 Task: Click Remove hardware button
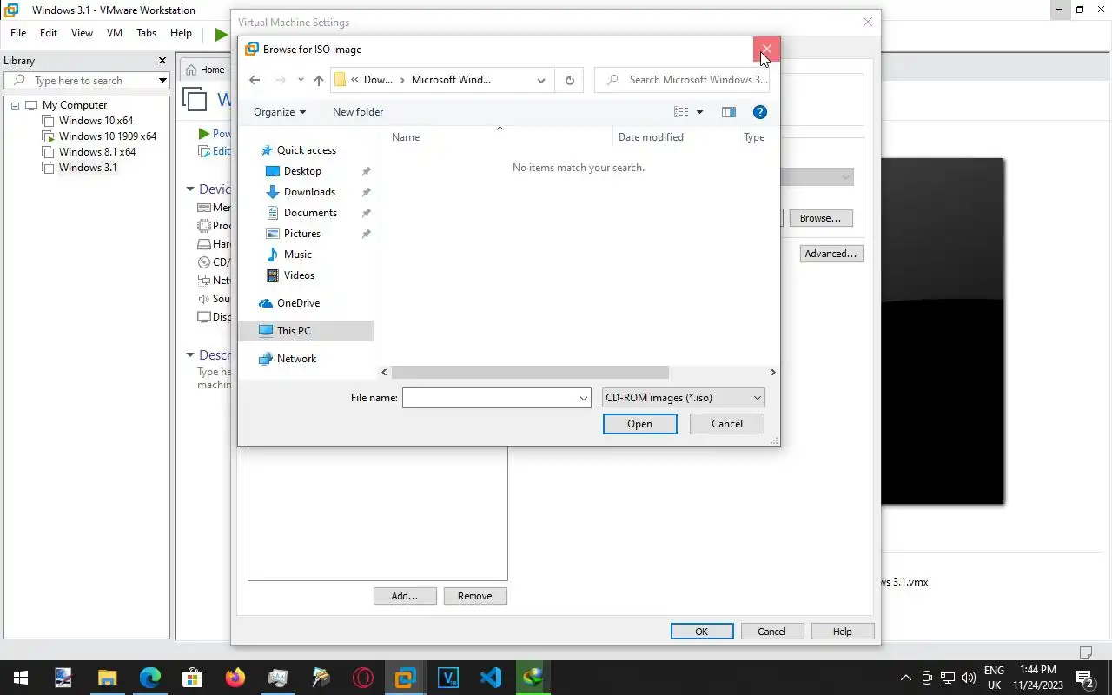coord(475,596)
